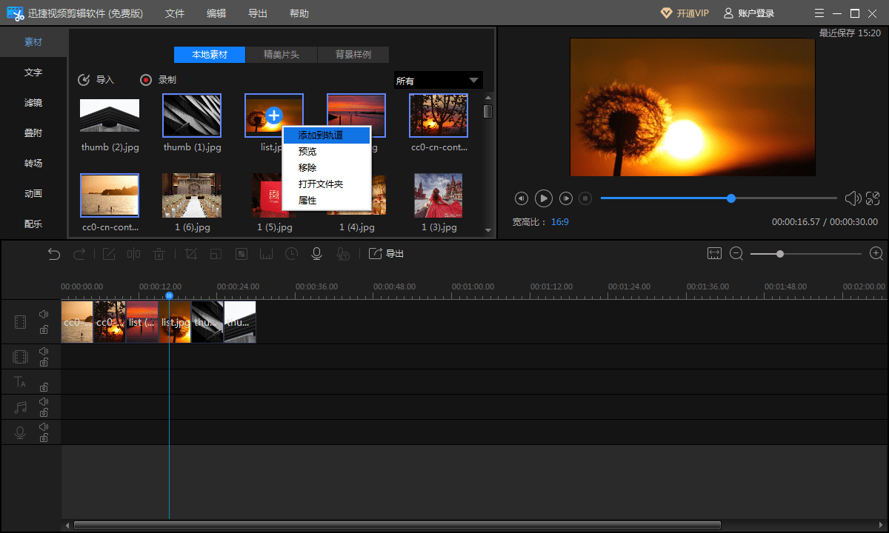Mute the music track speaker icon
889x533 pixels.
pyautogui.click(x=44, y=401)
